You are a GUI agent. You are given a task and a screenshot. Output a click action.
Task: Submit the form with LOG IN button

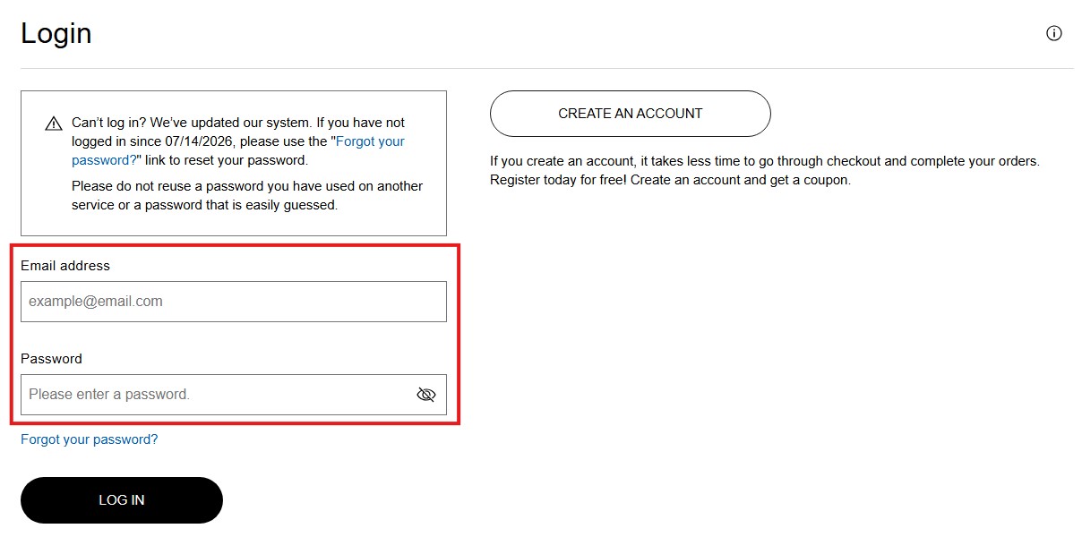[x=122, y=500]
